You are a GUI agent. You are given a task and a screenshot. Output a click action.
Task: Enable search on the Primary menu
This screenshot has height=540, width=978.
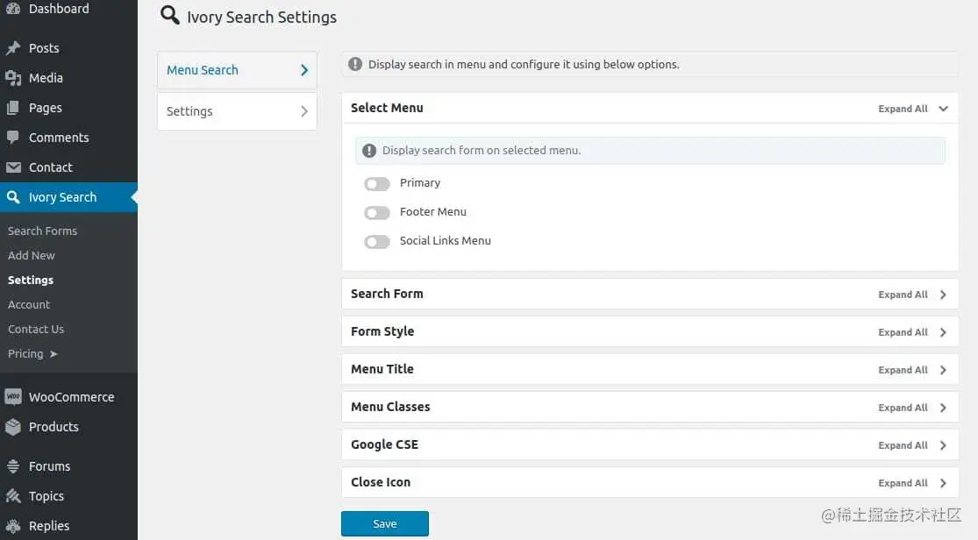(377, 184)
